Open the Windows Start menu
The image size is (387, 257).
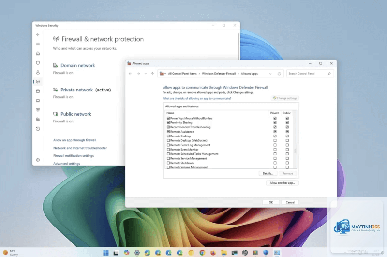(x=106, y=253)
